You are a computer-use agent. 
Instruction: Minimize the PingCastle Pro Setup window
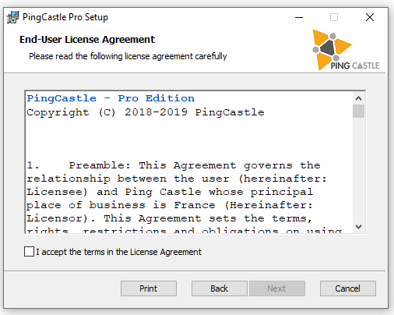click(299, 17)
